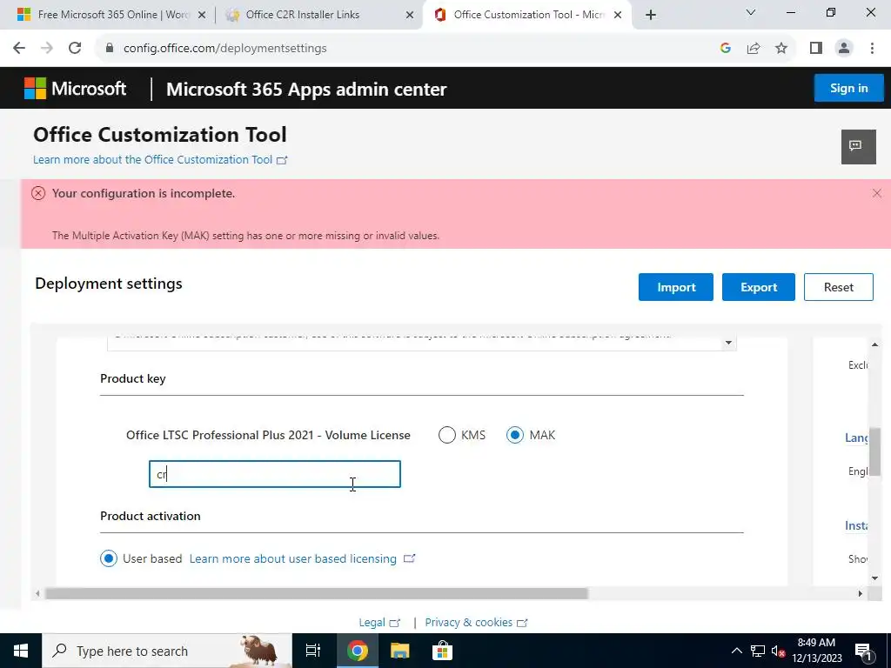Viewport: 891px width, 668px height.
Task: Click the error icon in the banner
Action: [x=38, y=193]
